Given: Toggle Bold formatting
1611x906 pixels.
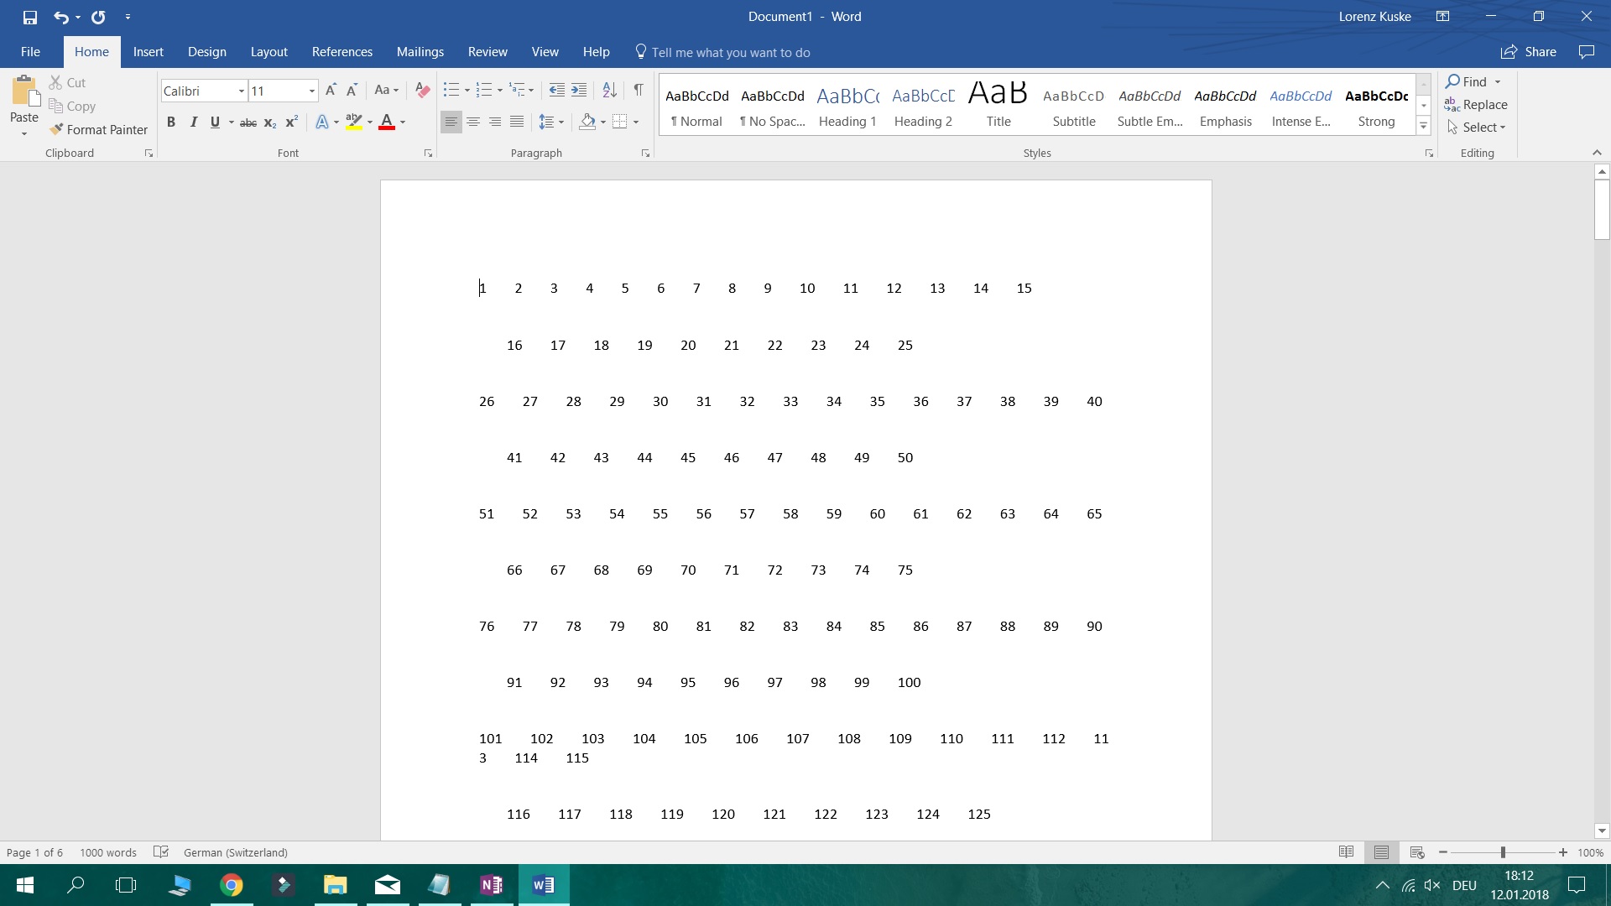Looking at the screenshot, I should pos(171,122).
